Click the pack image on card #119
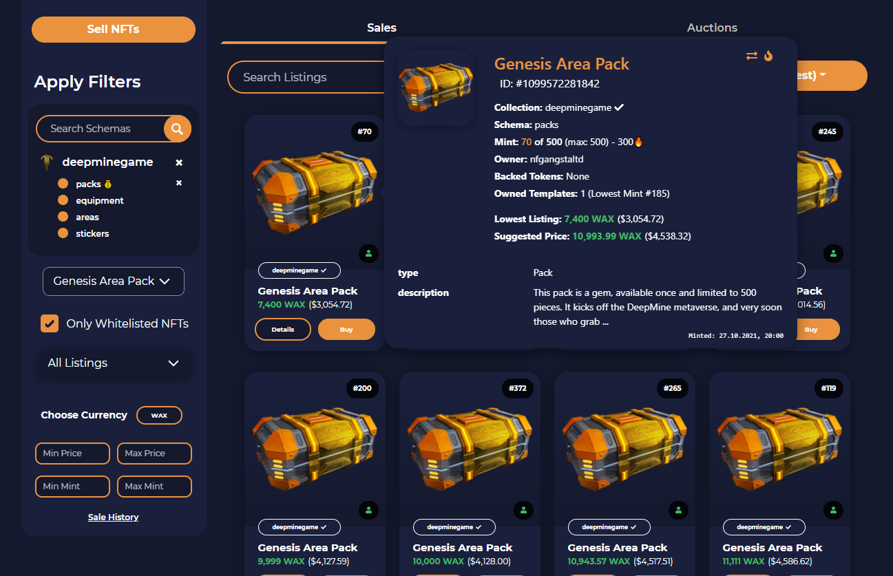Viewport: 893px width, 576px height. [x=779, y=448]
